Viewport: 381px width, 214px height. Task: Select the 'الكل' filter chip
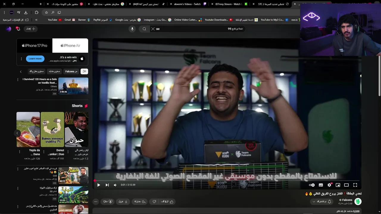point(85,71)
